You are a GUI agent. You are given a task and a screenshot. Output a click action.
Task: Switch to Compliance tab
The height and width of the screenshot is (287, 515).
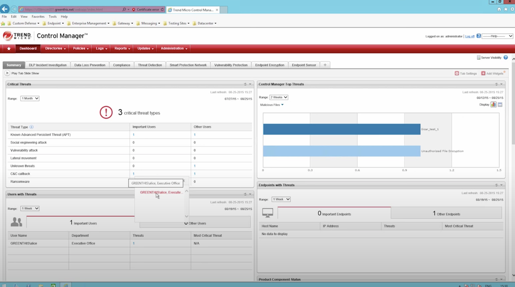point(122,65)
